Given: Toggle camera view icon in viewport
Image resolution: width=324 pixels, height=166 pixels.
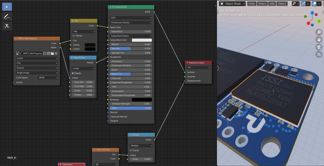Looking at the screenshot, I should pos(319,47).
